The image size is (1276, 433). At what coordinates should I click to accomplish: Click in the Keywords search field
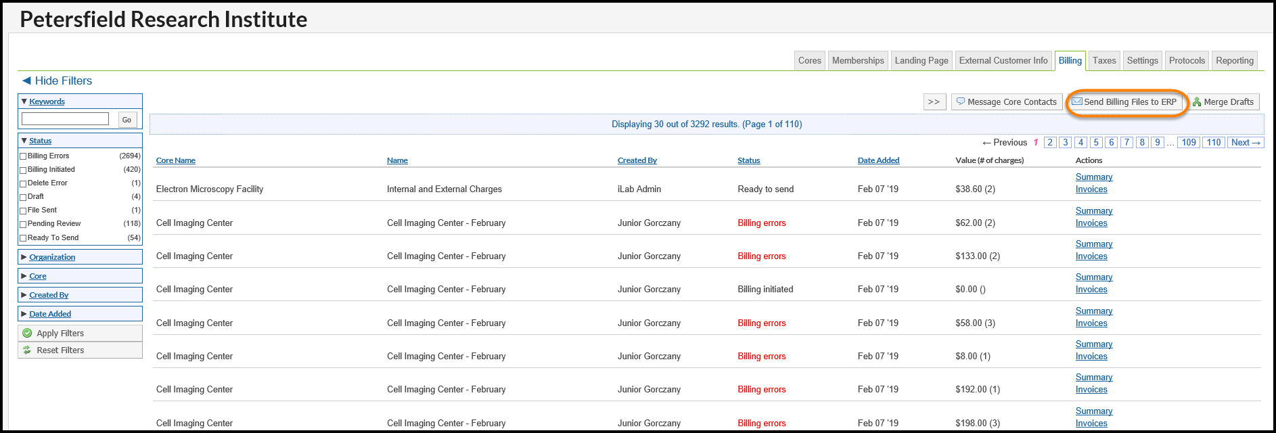(x=65, y=119)
